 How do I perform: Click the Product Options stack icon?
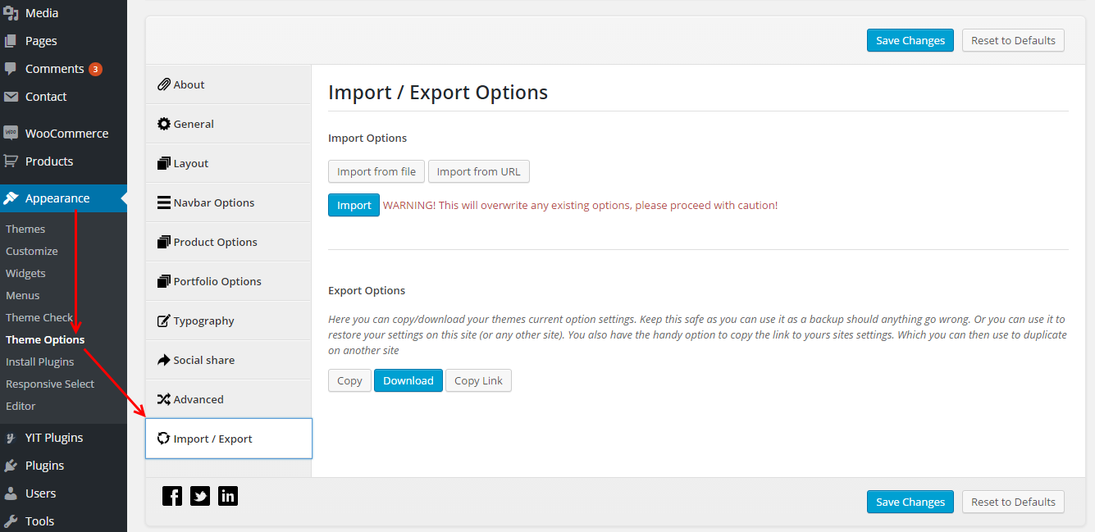[x=164, y=242]
